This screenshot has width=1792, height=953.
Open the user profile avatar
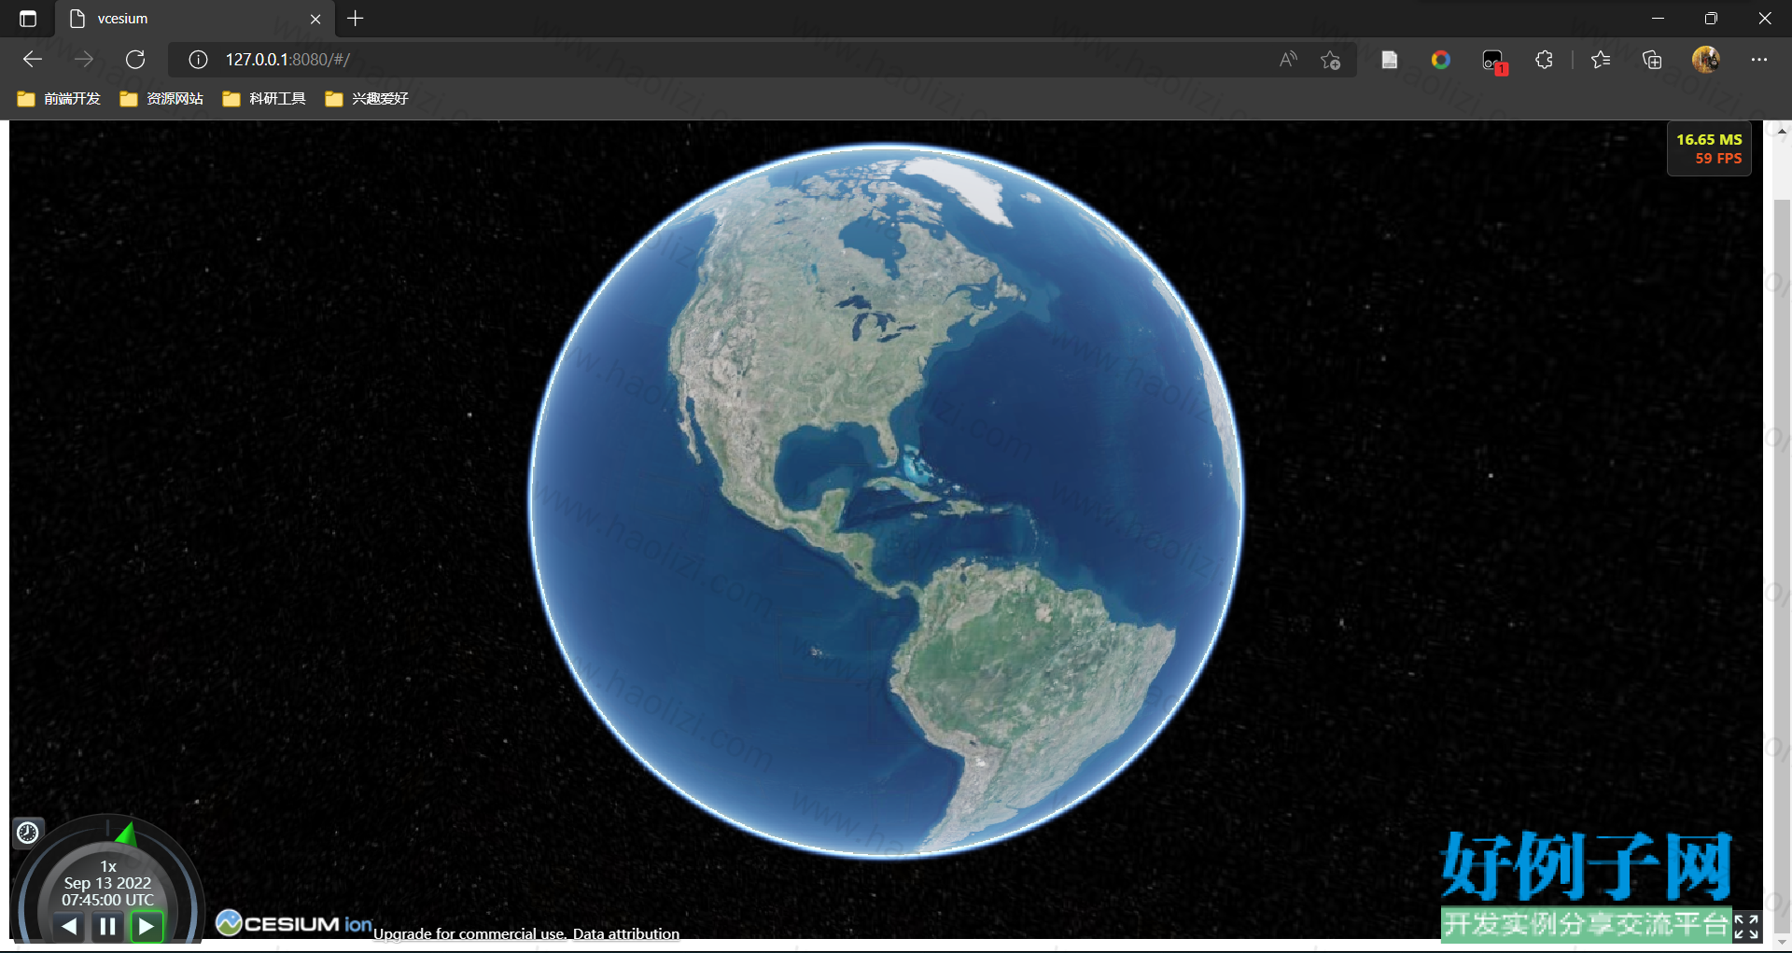click(1706, 60)
